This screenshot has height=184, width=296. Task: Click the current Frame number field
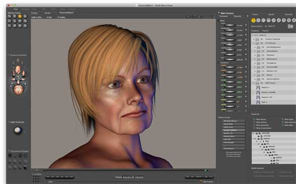point(127,177)
